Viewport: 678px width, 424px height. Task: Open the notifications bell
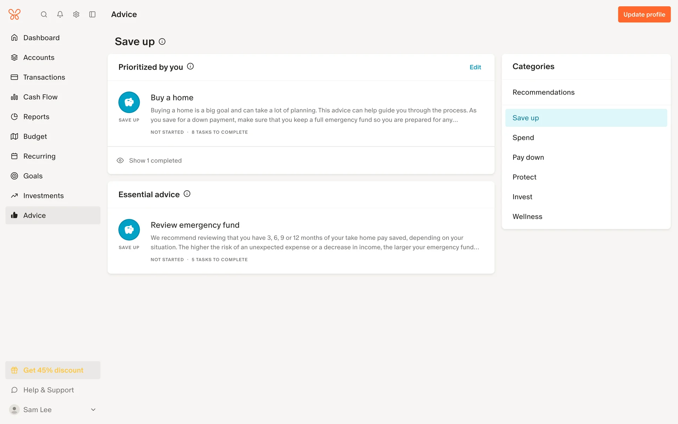pyautogui.click(x=60, y=14)
